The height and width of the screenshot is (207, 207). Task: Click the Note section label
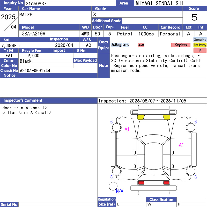click(103, 65)
